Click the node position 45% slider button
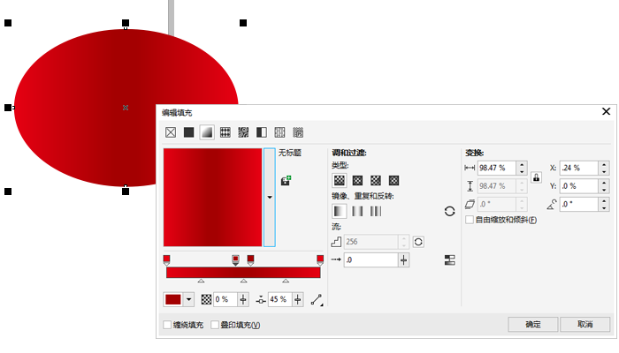 coord(298,300)
